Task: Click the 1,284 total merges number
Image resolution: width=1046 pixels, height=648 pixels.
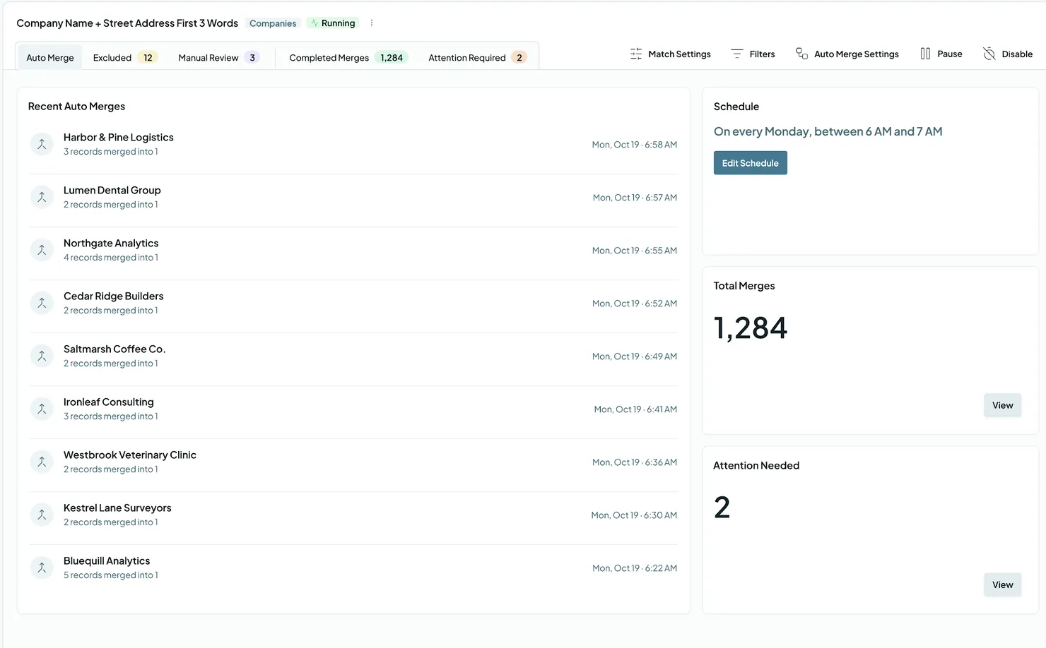Action: pyautogui.click(x=750, y=328)
